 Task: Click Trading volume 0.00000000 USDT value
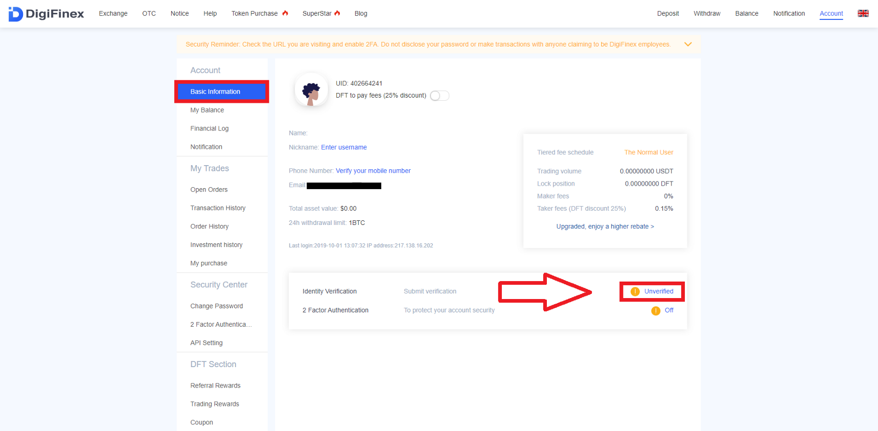pyautogui.click(x=646, y=171)
